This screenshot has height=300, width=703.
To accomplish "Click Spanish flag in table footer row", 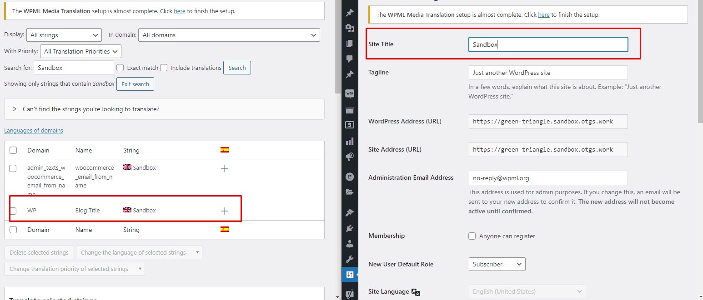I will [224, 229].
